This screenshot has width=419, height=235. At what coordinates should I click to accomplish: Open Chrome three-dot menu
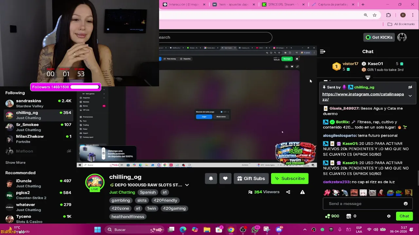point(413,15)
